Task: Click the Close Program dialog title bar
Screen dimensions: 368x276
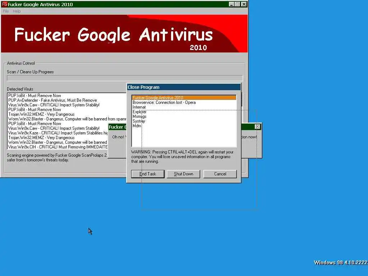Action: pyautogui.click(x=184, y=87)
